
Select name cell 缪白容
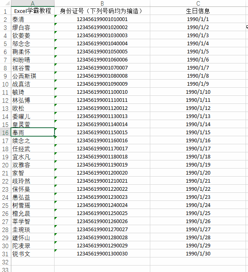click(33, 27)
